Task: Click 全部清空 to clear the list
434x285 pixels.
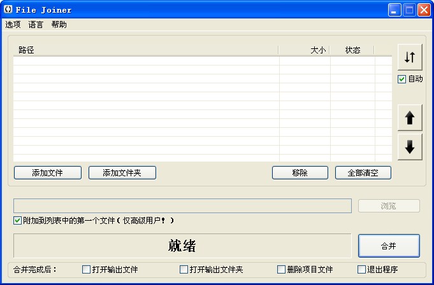Action: tap(363, 172)
